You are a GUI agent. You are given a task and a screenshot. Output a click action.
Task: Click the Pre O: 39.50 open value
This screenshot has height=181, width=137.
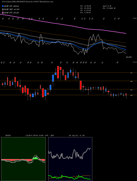(x=85, y=6)
